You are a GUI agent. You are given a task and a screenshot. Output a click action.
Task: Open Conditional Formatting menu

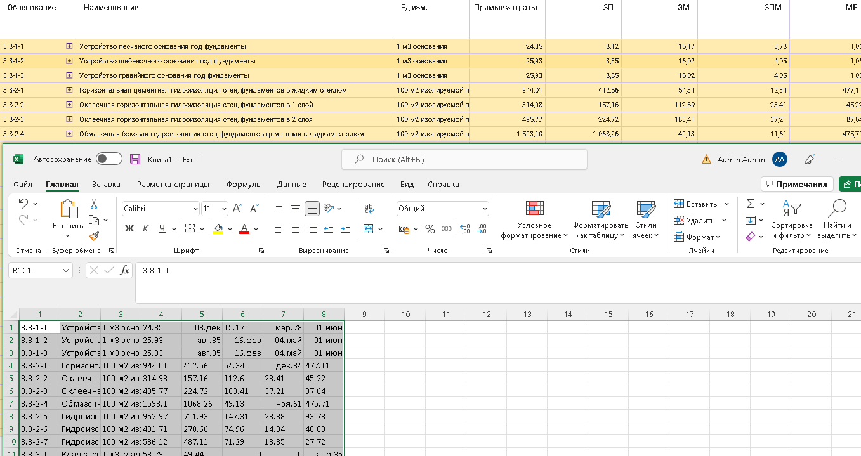pos(534,219)
